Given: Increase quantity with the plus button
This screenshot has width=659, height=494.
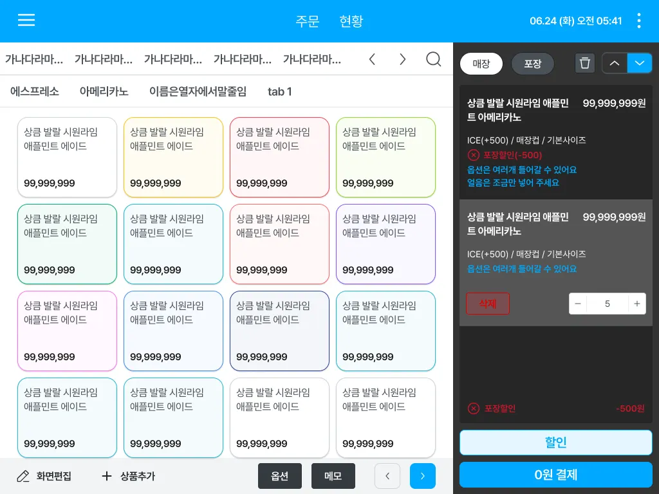Looking at the screenshot, I should click(x=637, y=304).
